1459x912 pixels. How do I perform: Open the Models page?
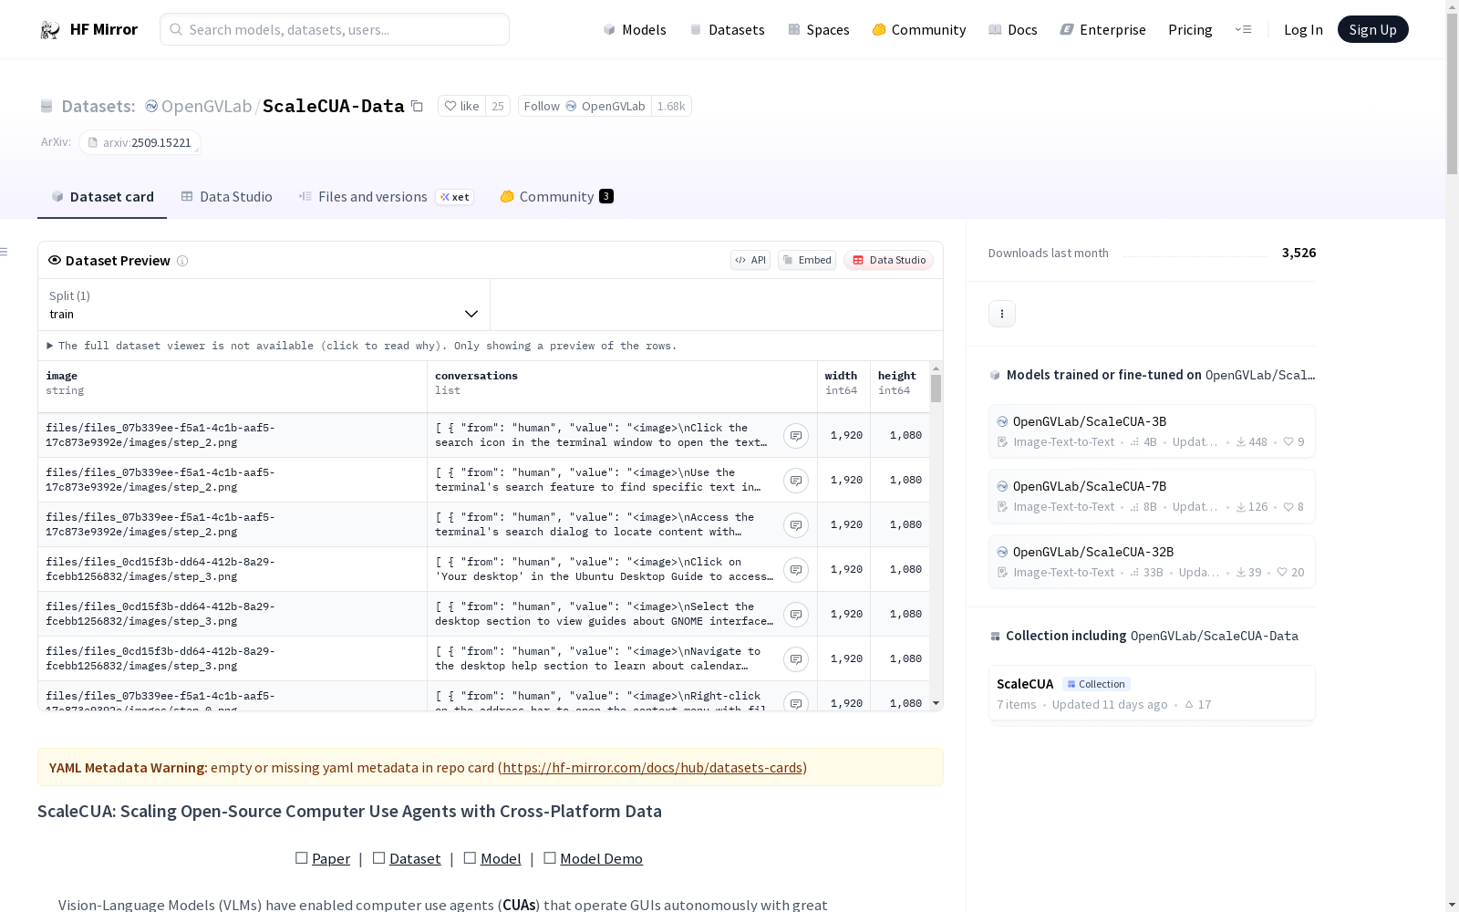(x=635, y=29)
